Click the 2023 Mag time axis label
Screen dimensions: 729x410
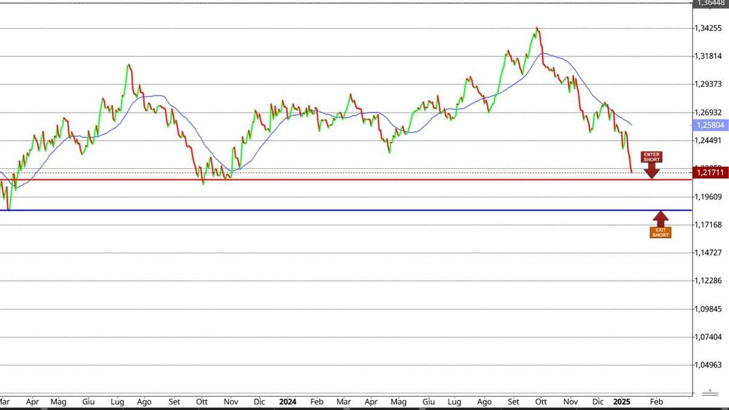[58, 402]
